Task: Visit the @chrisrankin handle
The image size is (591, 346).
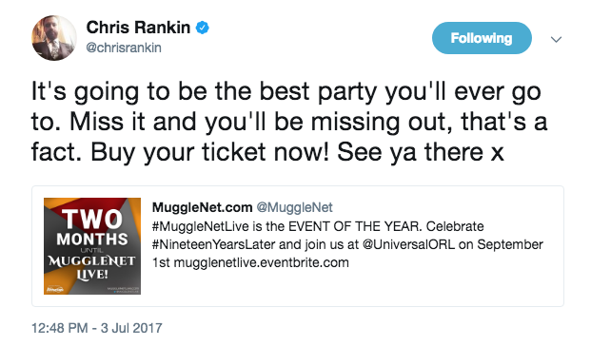Action: point(124,48)
